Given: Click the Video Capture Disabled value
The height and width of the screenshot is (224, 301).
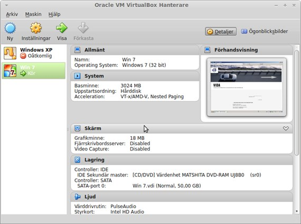Looking at the screenshot, I should (x=140, y=149).
